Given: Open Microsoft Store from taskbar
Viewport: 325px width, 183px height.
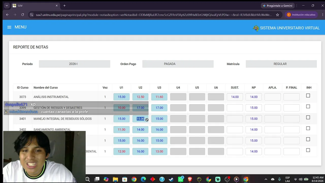Looking at the screenshot, I should [125, 179].
